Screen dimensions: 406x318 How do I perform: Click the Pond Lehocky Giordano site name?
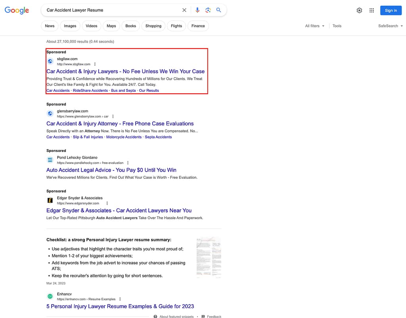[x=77, y=157]
